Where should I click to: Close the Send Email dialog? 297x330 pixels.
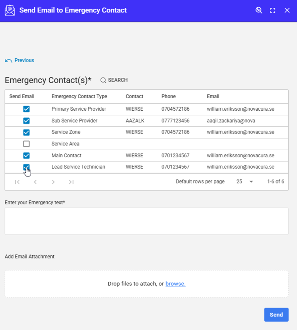(x=287, y=10)
